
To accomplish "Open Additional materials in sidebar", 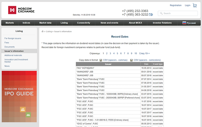I will click(13, 55).
